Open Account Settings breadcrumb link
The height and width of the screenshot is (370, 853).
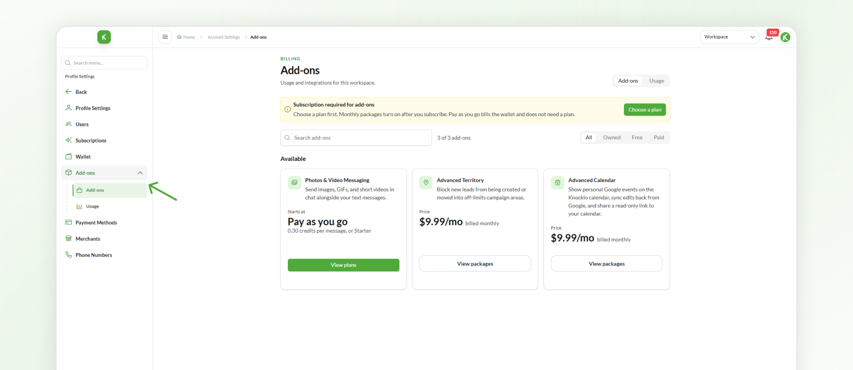click(x=224, y=37)
